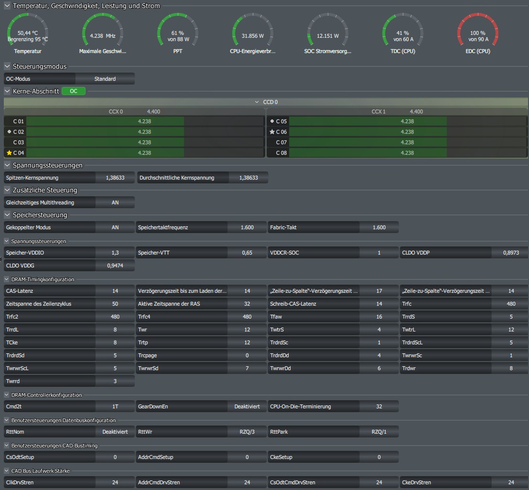The image size is (529, 490).
Task: Click the CLDO VDDG value 0,9474
Action: click(115, 266)
